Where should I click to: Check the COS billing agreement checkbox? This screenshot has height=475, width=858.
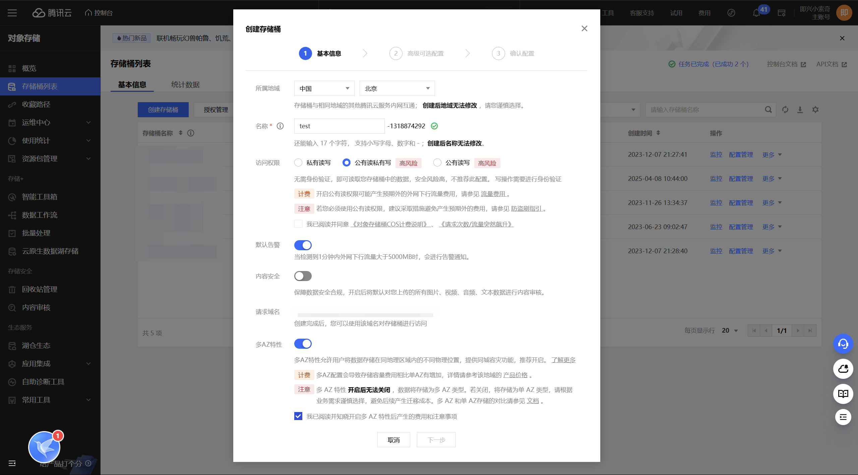298,224
